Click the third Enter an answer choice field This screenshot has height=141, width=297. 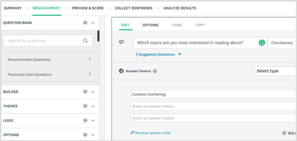[x=213, y=118]
